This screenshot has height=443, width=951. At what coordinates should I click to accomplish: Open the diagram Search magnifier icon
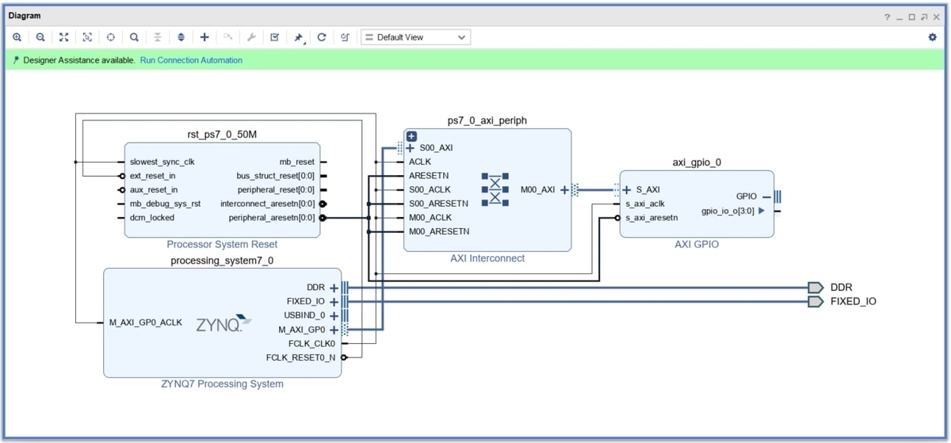coord(134,37)
